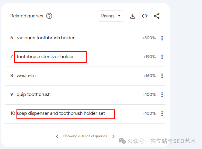Click the west elm query
Image resolution: width=202 pixels, height=149 pixels.
tap(26, 76)
